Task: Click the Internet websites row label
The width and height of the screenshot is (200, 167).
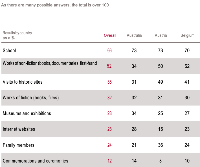Action: click(x=19, y=129)
